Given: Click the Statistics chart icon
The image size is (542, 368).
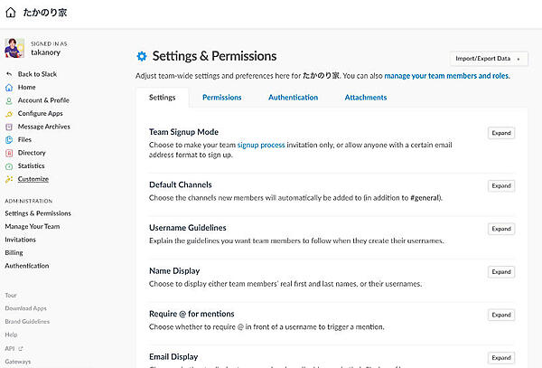Looking at the screenshot, I should 9,166.
